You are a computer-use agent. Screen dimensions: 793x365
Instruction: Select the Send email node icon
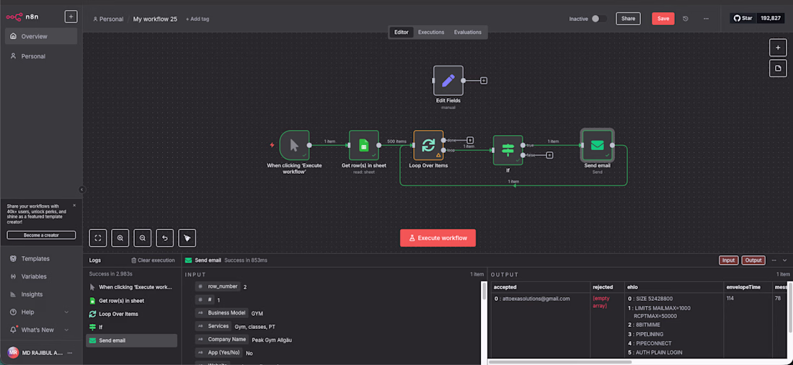coord(598,146)
